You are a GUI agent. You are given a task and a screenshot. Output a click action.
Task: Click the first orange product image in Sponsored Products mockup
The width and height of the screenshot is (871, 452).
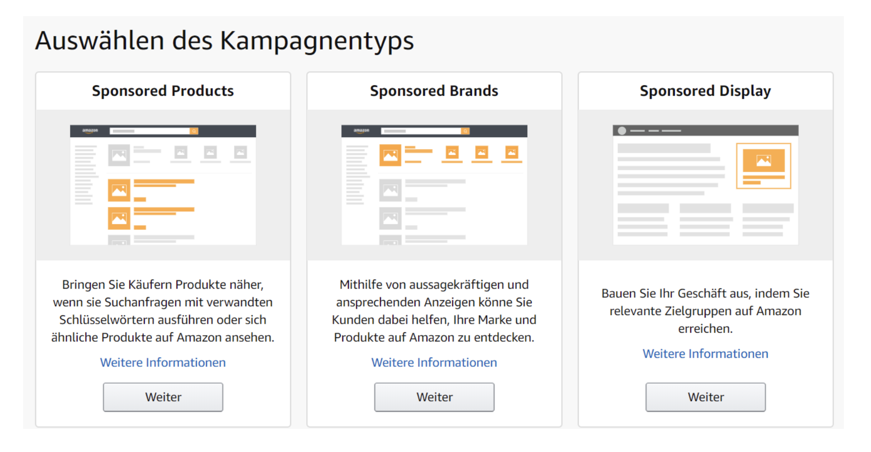click(x=119, y=190)
